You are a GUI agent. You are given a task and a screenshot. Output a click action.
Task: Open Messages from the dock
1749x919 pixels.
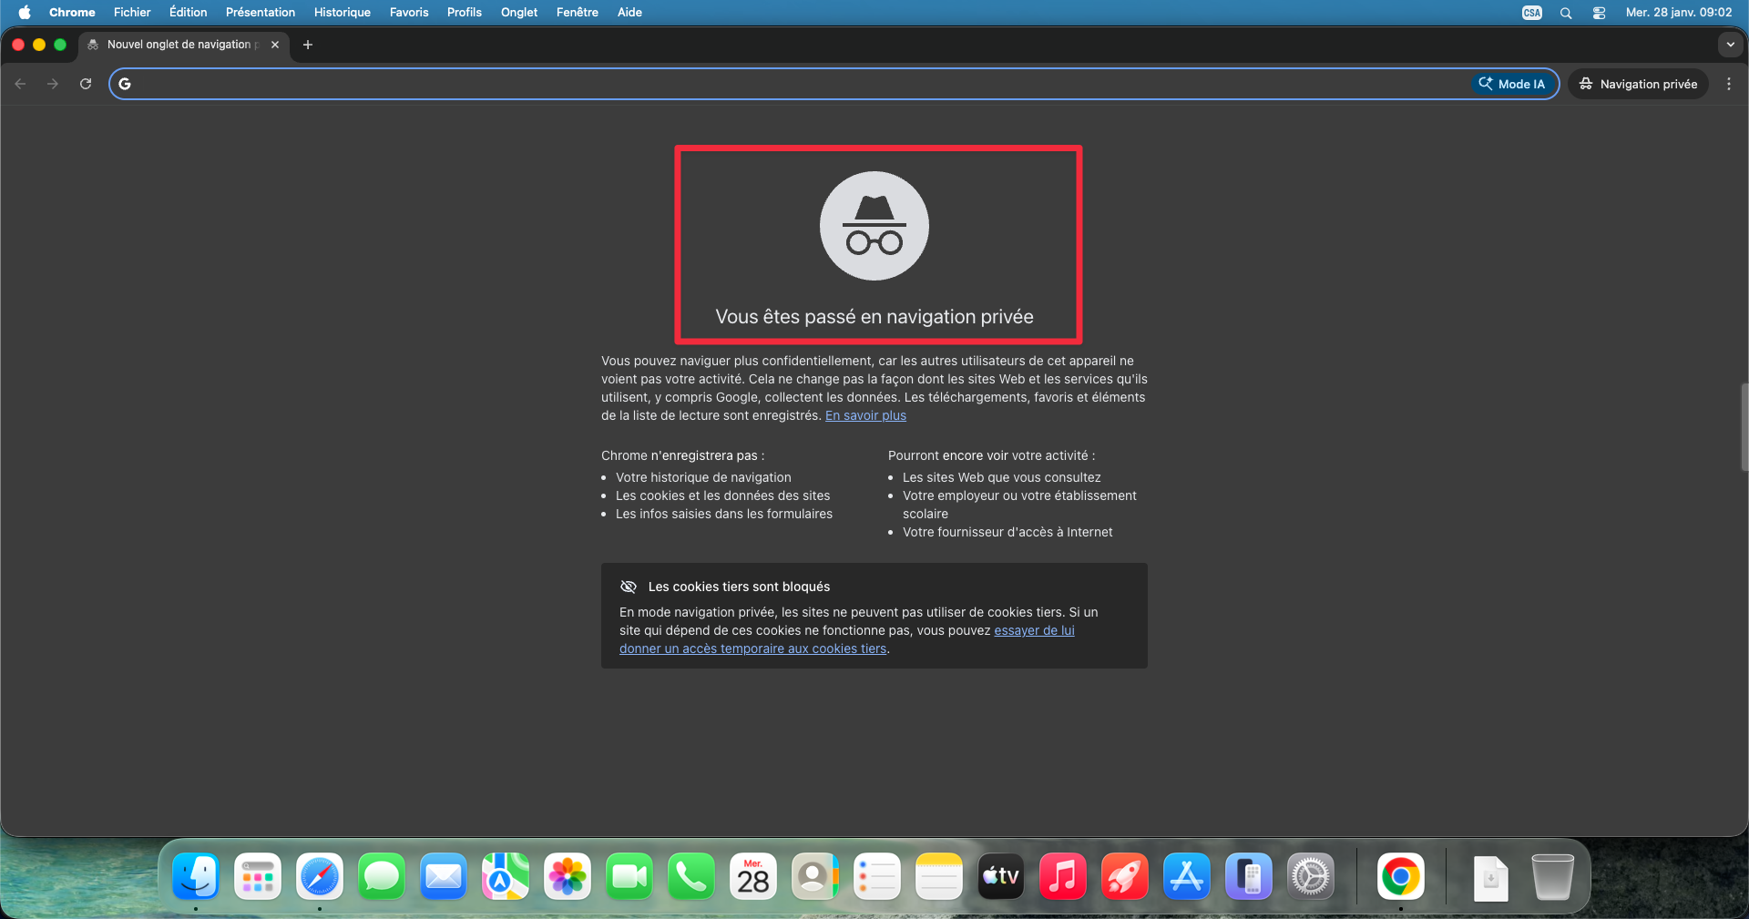pos(382,876)
